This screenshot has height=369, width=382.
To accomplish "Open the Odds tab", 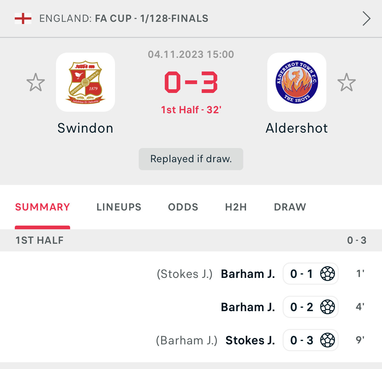I will (x=183, y=207).
